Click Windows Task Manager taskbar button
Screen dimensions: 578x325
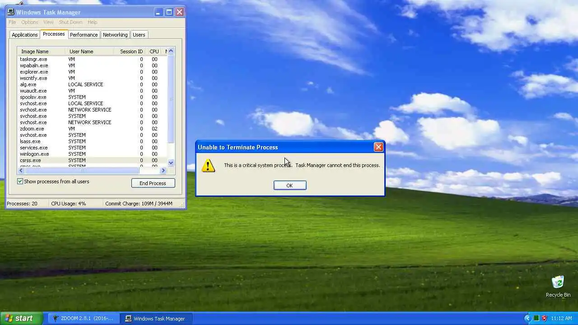tap(157, 318)
